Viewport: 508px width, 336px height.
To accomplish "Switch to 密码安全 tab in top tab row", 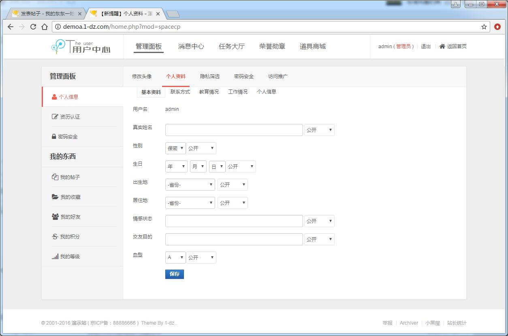I will coord(244,76).
